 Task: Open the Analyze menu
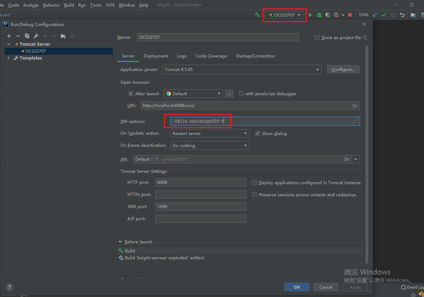(x=31, y=5)
